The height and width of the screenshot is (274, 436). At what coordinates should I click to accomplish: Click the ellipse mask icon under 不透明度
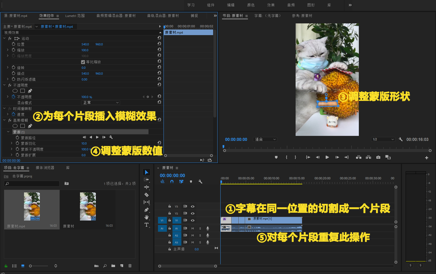click(15, 90)
